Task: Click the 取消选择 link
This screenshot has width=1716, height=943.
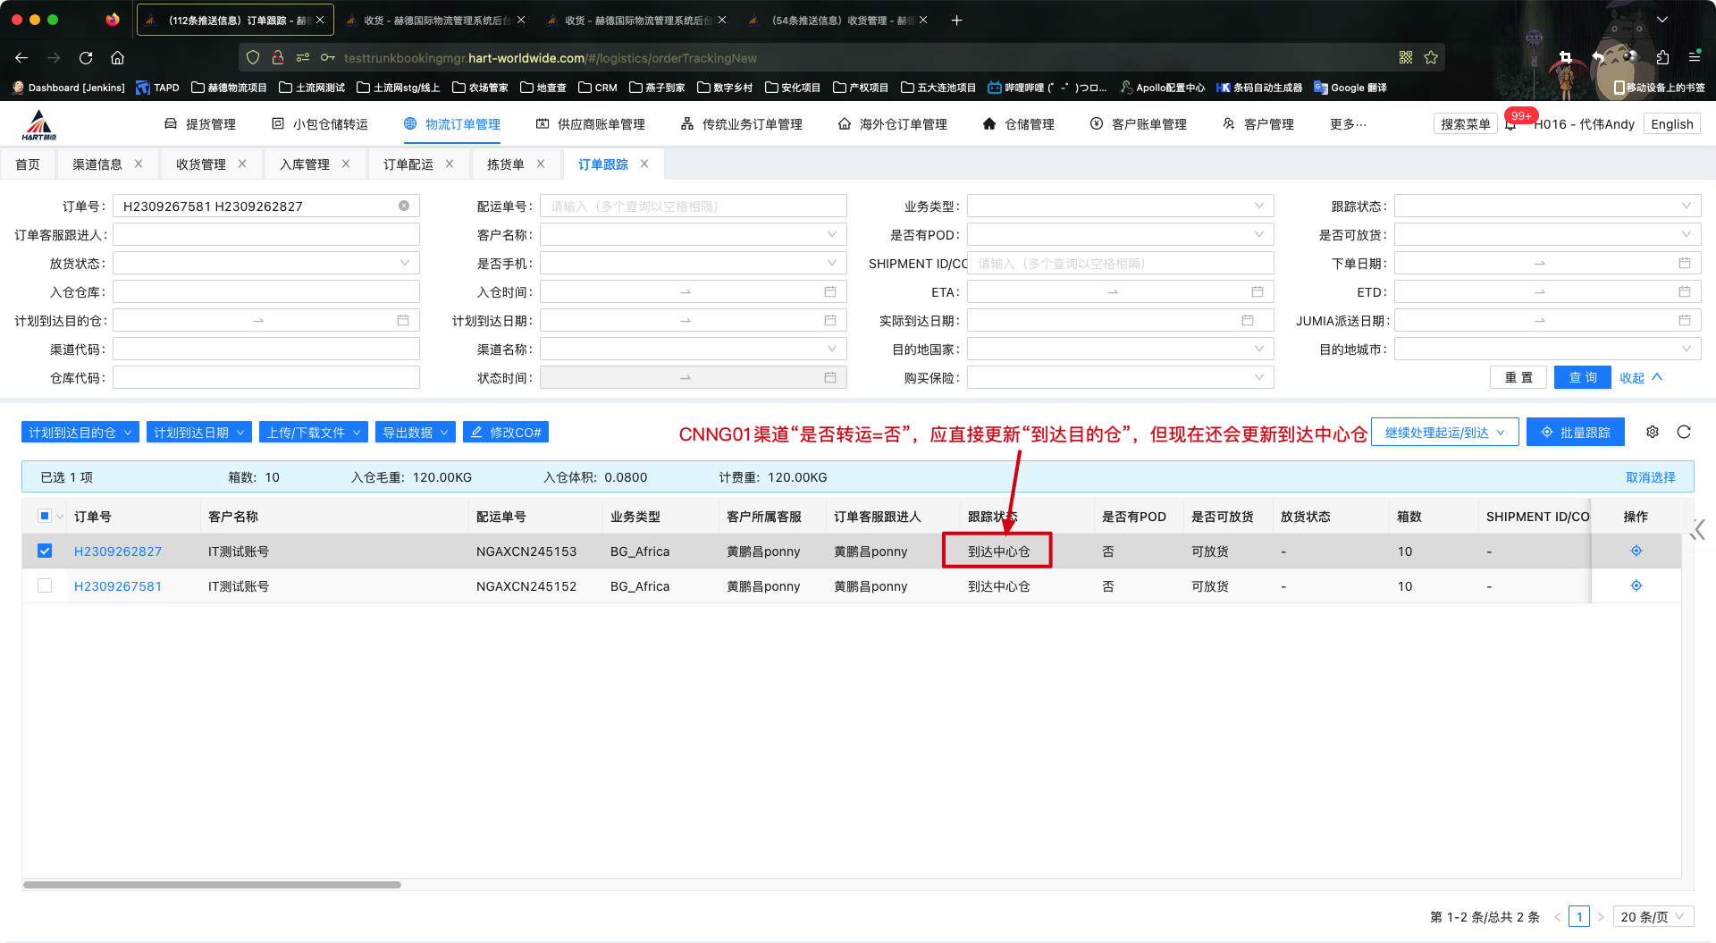Action: 1650,477
